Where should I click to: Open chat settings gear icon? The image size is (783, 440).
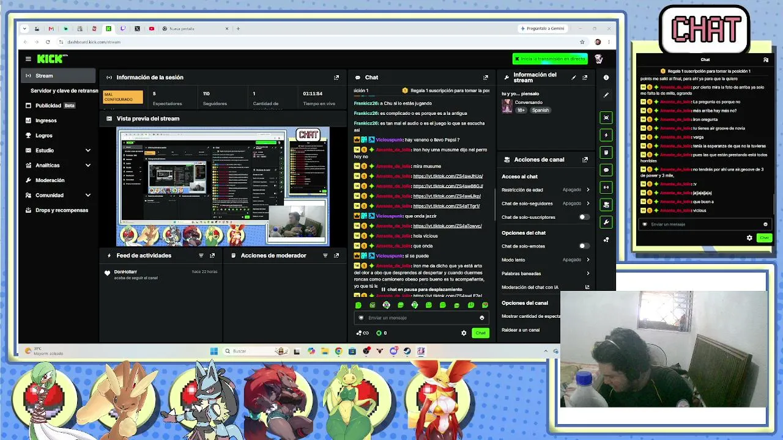coord(464,333)
